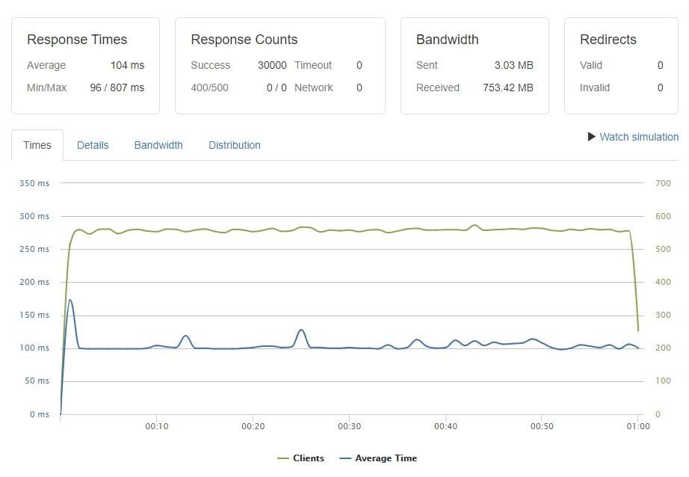Click the Response Times card heading

pyautogui.click(x=77, y=40)
